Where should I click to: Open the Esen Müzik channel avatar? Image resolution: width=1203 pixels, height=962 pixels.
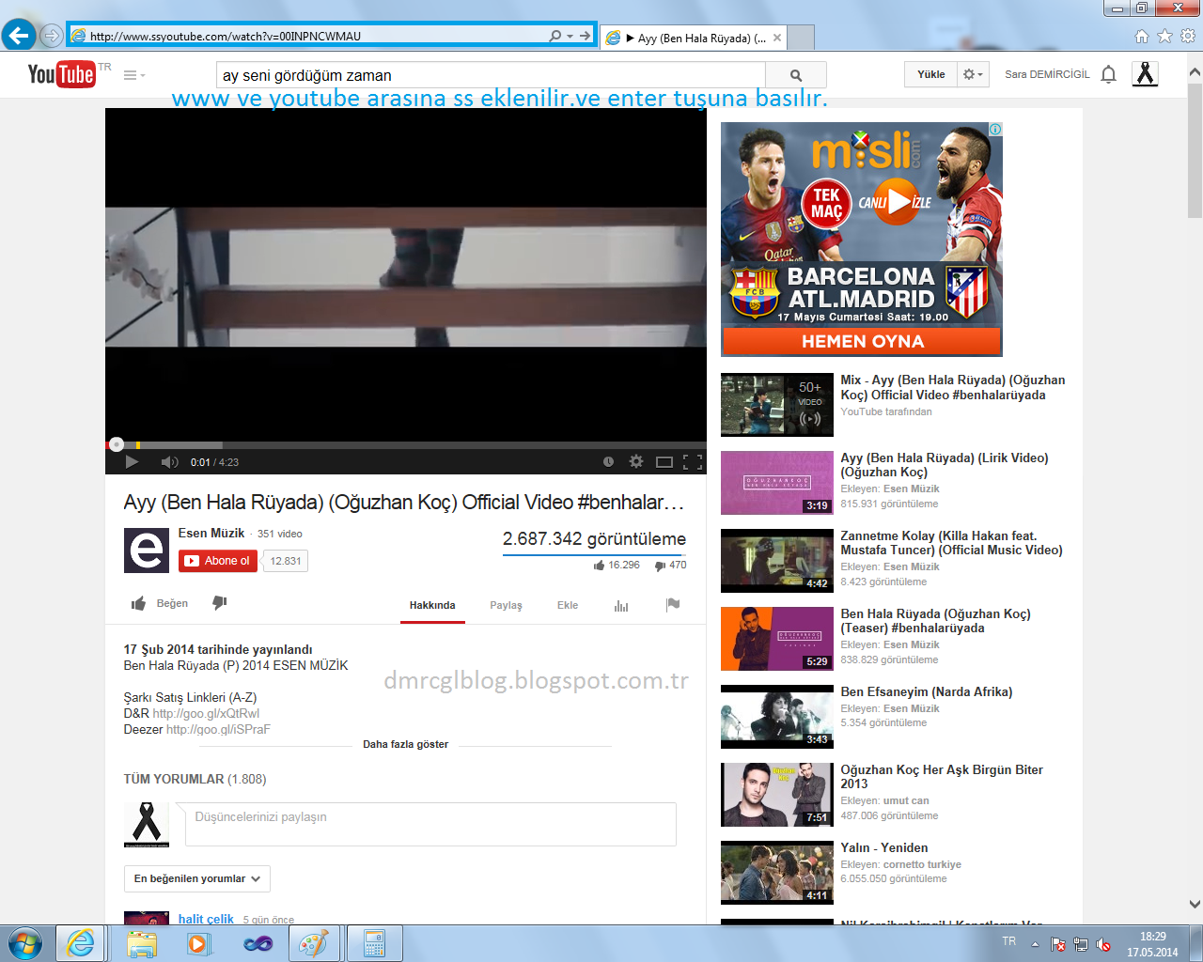click(x=147, y=551)
